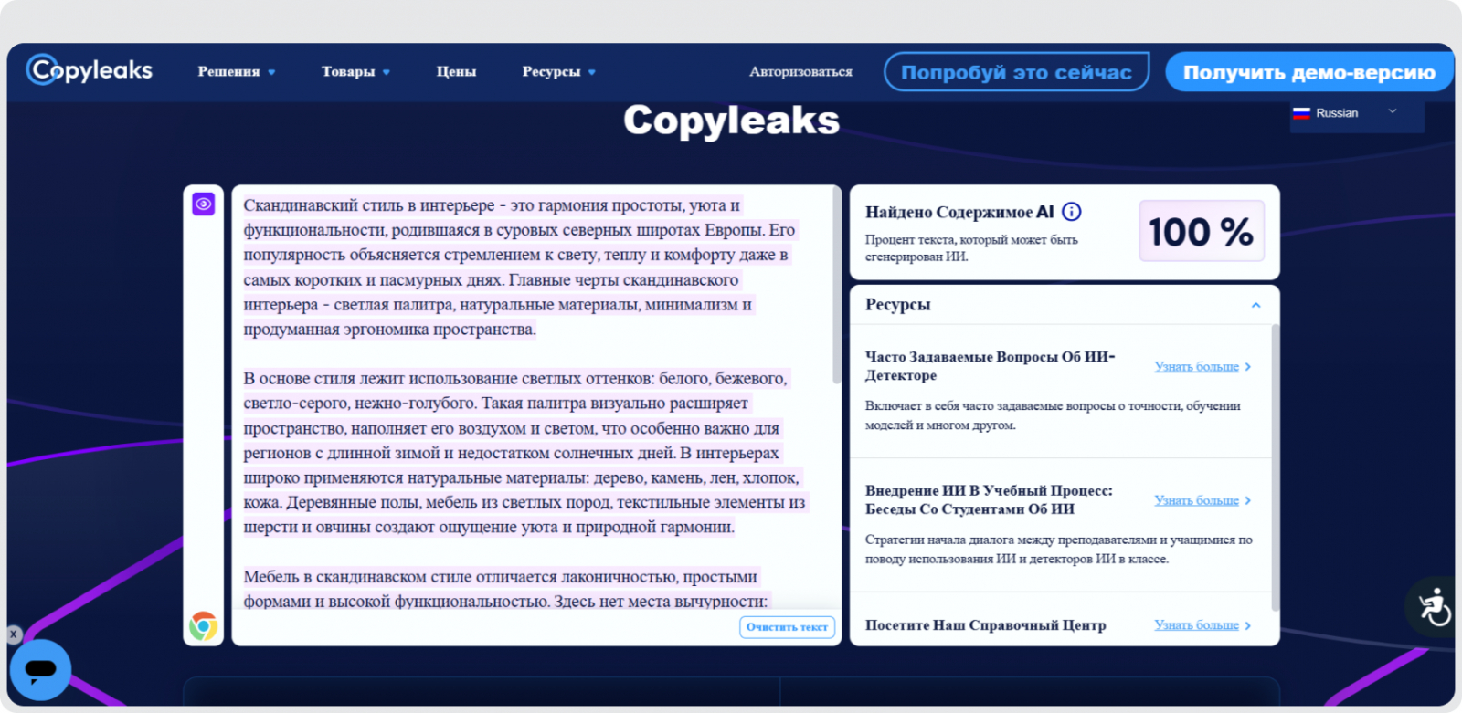The image size is (1462, 713).
Task: Click the Russian flag icon
Action: [x=1301, y=113]
